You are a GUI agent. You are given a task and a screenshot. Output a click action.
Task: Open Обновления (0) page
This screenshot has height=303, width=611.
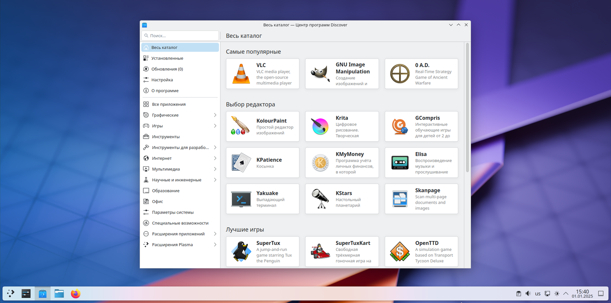(x=180, y=69)
